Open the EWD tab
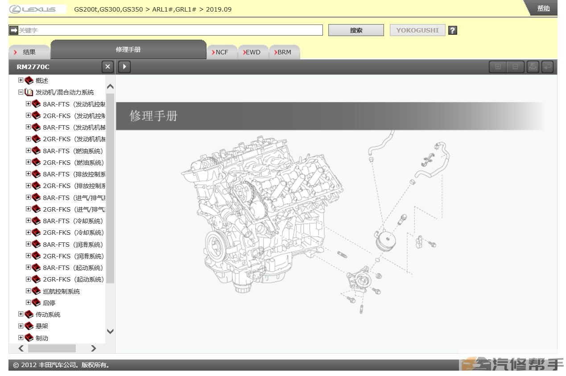Image resolution: width=566 pixels, height=376 pixels. tap(253, 52)
